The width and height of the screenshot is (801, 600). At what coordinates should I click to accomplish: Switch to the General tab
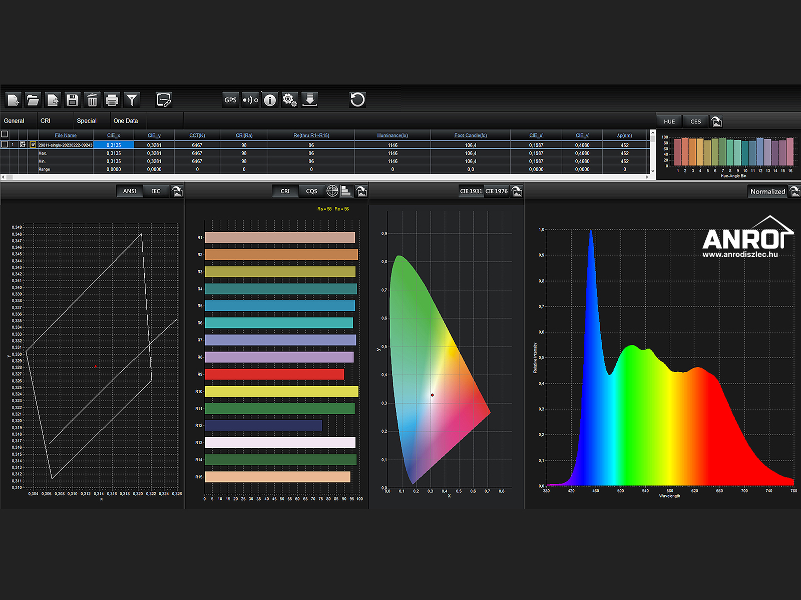click(14, 120)
